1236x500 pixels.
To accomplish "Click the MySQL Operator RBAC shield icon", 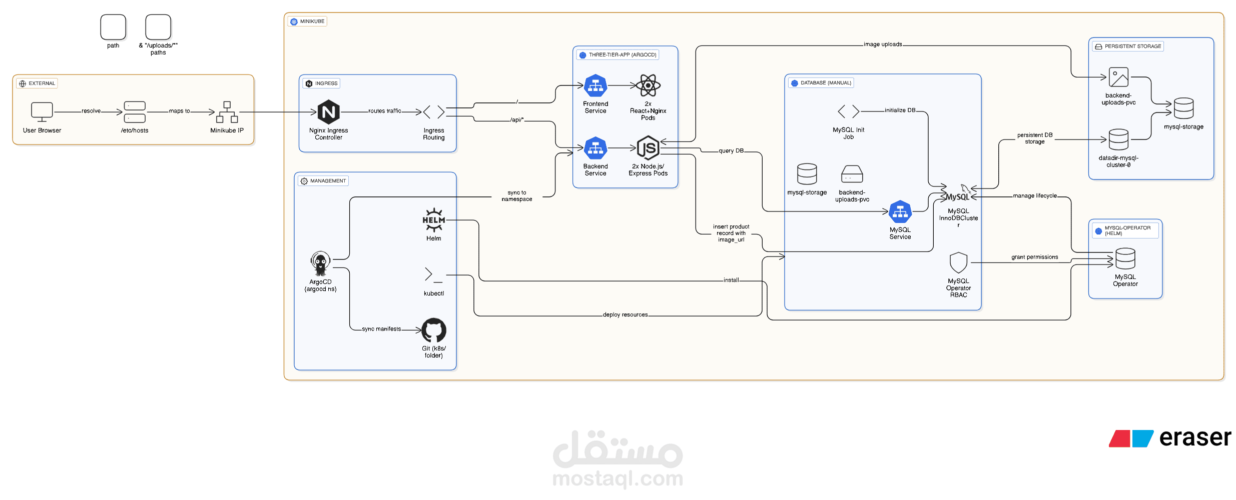I will coord(958,262).
